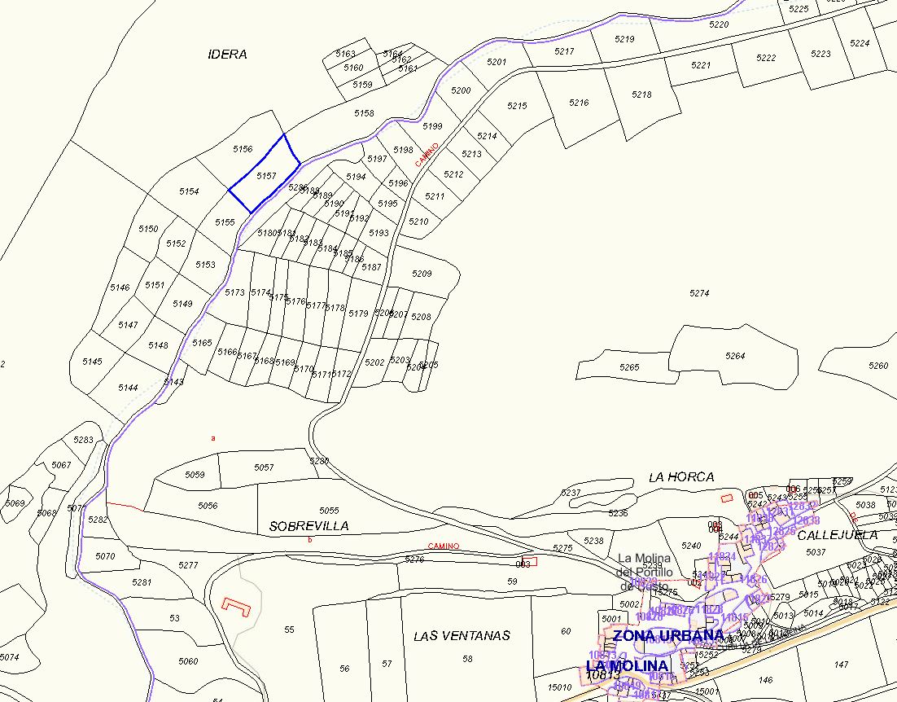The height and width of the screenshot is (702, 897).
Task: Select the LA HORCA place label
Action: coord(681,477)
